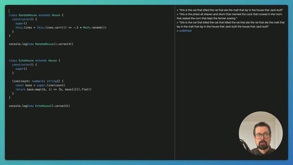Click the return base.map flat() statement
The image size is (293, 165).
[x=54, y=89]
